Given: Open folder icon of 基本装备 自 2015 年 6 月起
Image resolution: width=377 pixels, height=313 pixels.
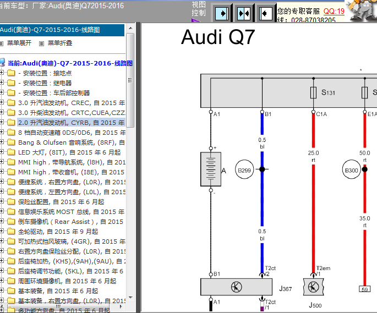Looking at the screenshot, I should click(x=11, y=291).
